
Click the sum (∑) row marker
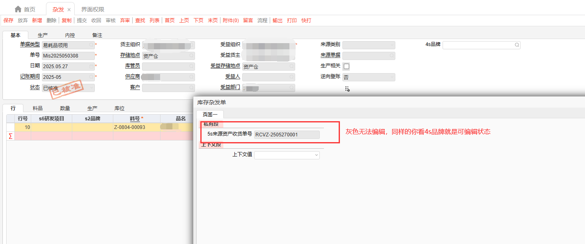pos(10,136)
